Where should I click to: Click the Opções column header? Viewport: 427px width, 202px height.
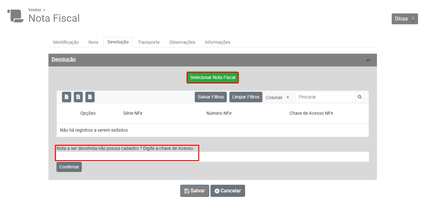pyautogui.click(x=88, y=113)
